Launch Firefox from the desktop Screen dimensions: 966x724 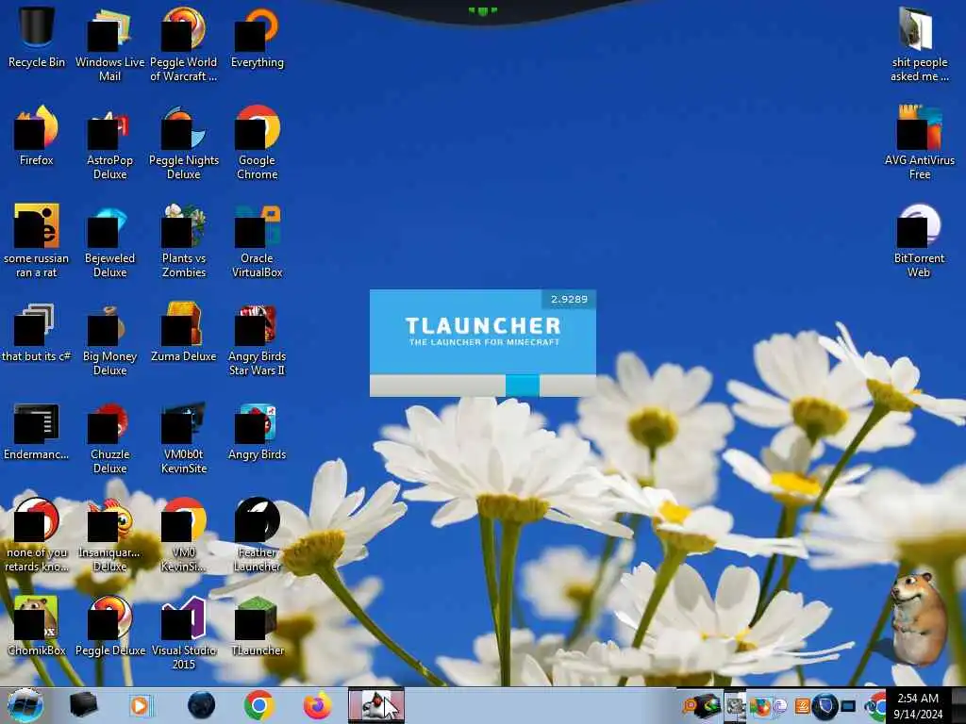coord(37,136)
